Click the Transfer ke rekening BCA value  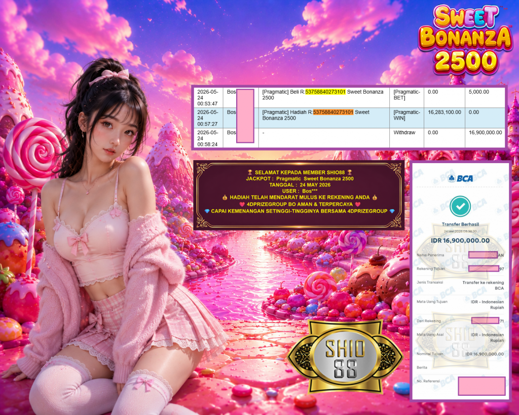click(x=483, y=285)
